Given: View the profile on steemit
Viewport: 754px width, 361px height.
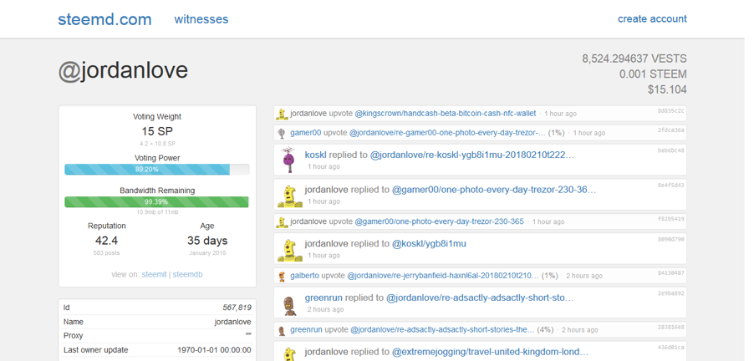Looking at the screenshot, I should pos(154,274).
